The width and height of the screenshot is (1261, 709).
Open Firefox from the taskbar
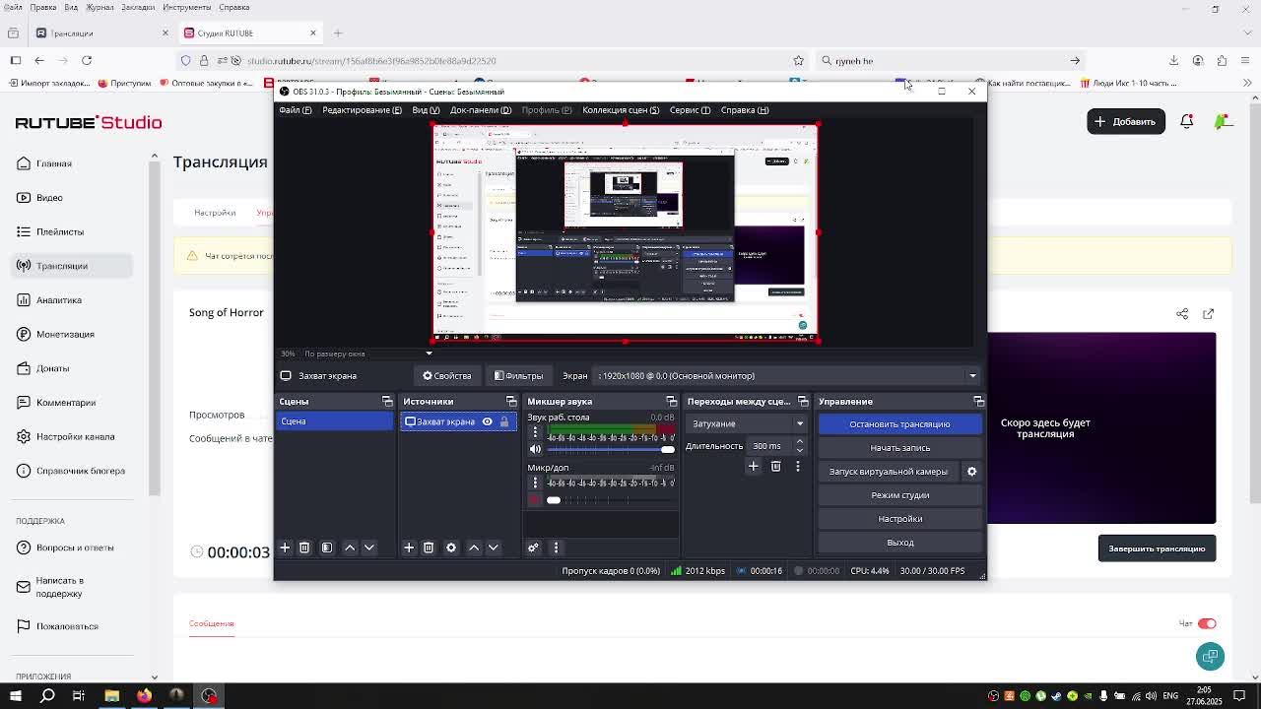pyautogui.click(x=144, y=696)
